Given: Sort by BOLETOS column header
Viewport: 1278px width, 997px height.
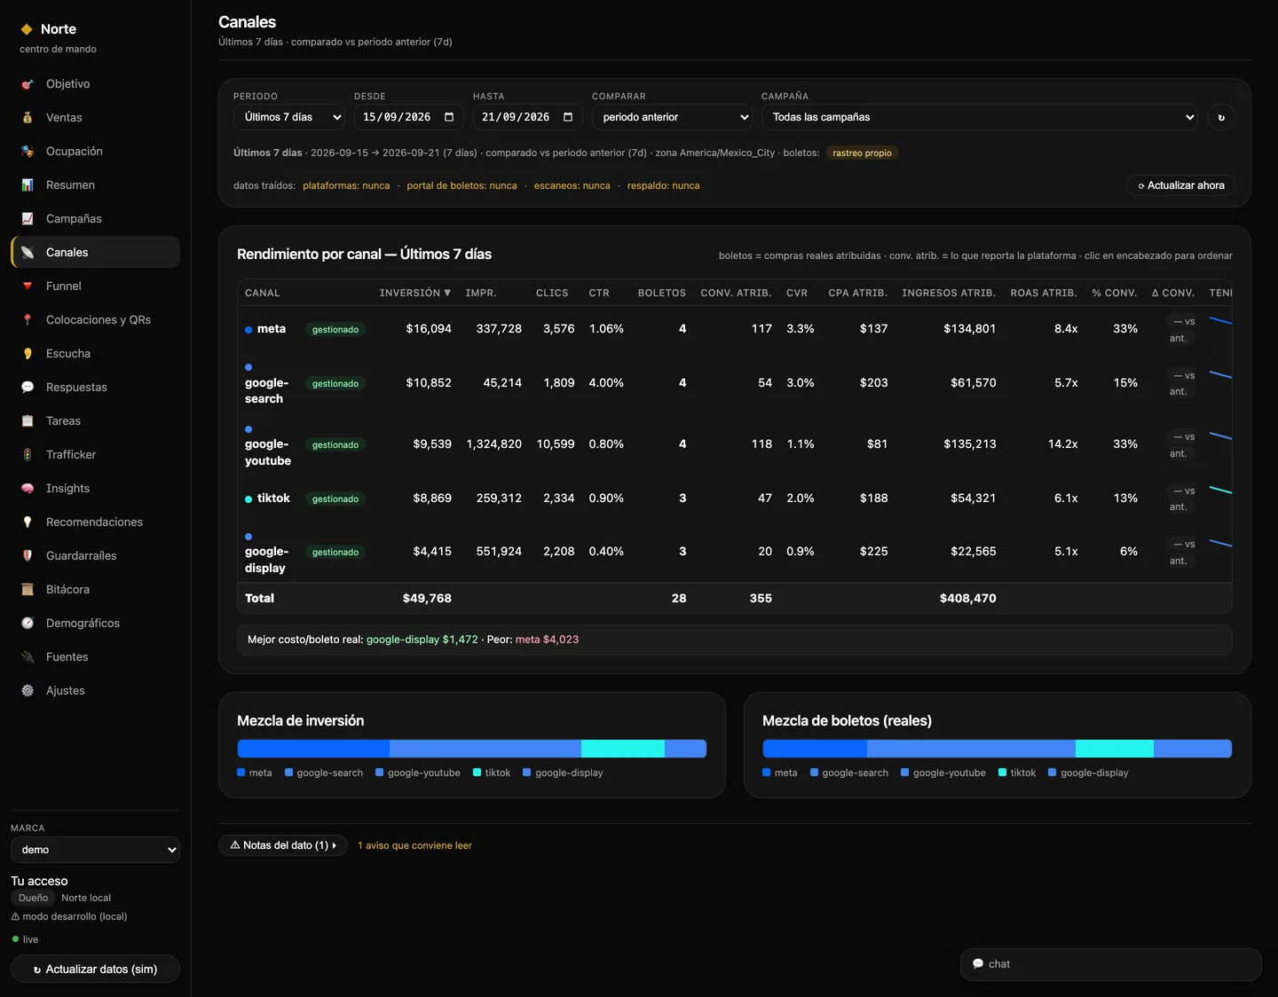Looking at the screenshot, I should click(x=662, y=293).
